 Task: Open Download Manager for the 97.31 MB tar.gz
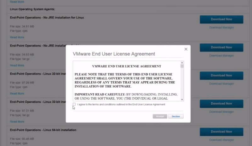point(221,112)
